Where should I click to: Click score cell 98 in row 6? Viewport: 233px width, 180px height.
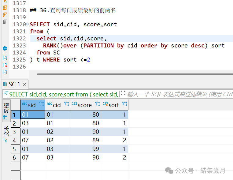click(86, 158)
